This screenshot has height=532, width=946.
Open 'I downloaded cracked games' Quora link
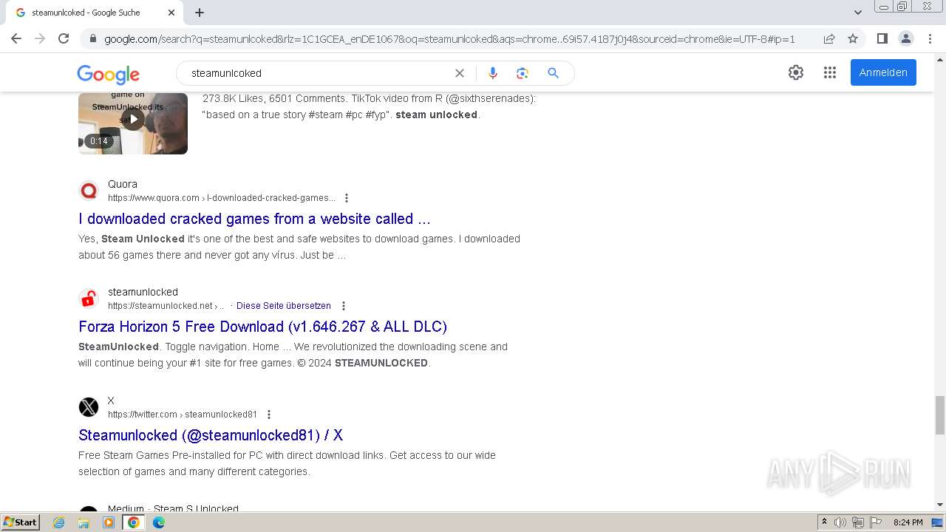click(254, 219)
